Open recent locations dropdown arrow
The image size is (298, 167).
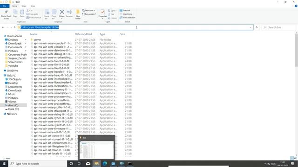point(11,27)
